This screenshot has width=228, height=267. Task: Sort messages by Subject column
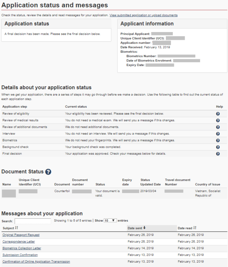pyautogui.click(x=17, y=228)
